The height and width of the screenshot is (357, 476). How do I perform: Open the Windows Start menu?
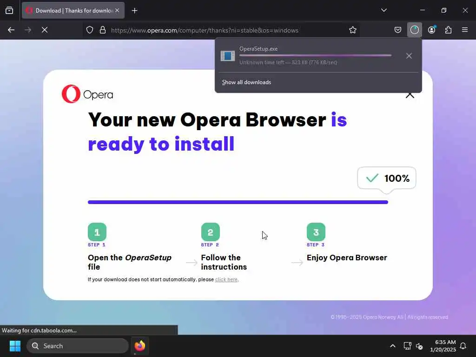pyautogui.click(x=15, y=346)
